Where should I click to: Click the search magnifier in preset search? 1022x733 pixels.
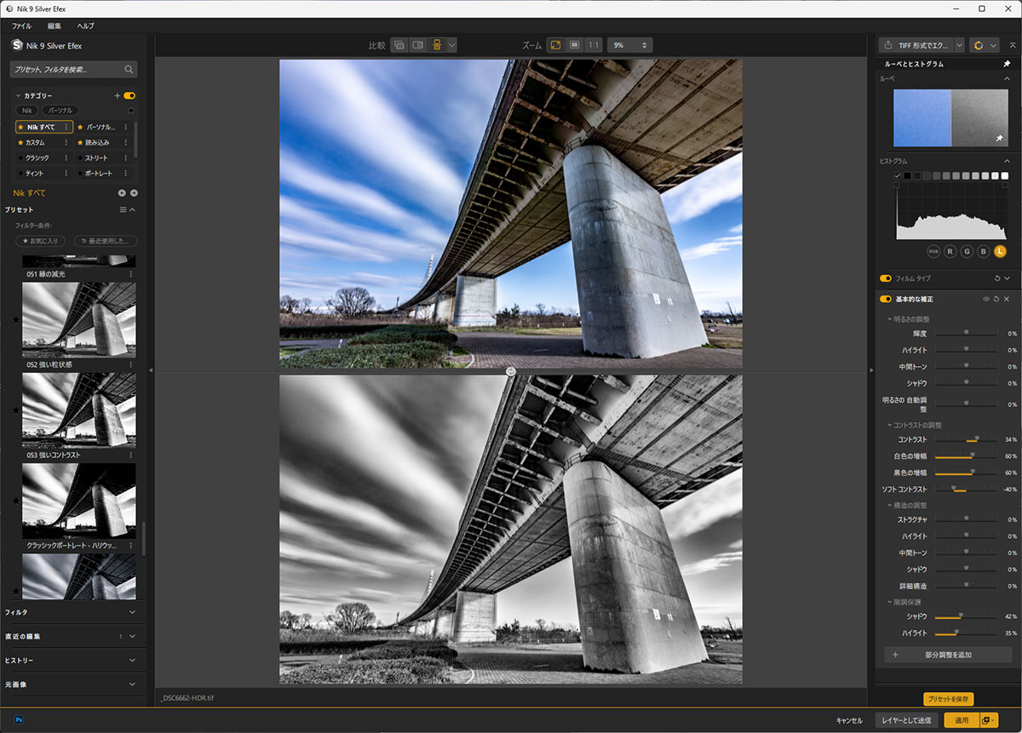[x=129, y=70]
